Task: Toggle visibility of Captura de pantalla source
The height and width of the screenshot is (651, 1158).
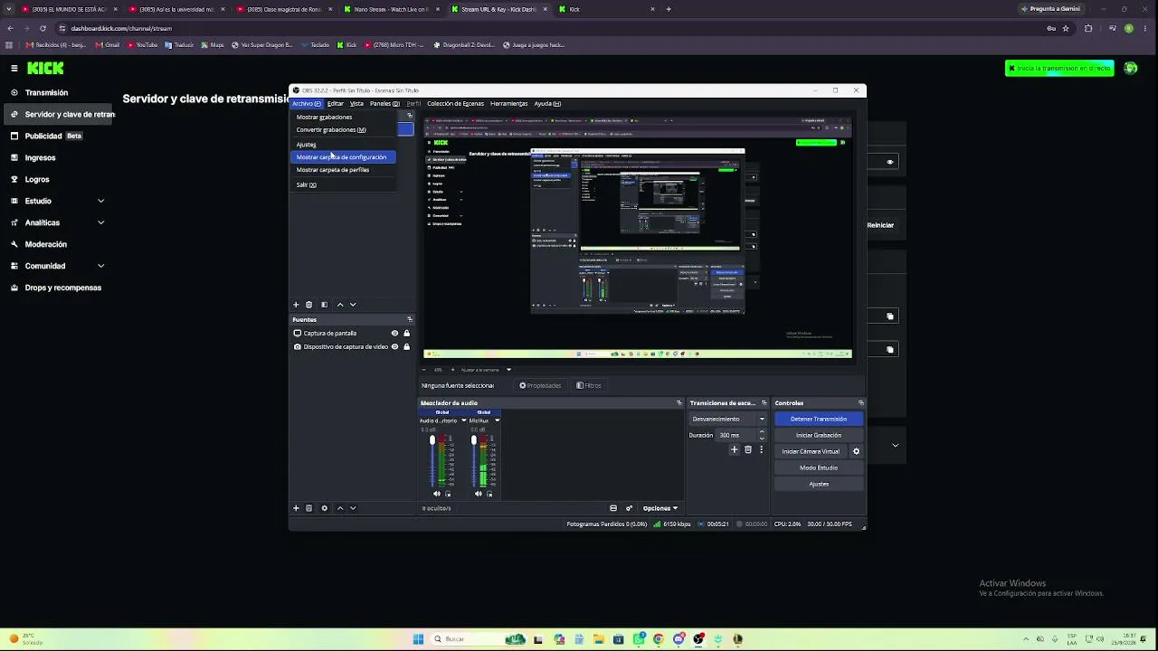Action: [x=394, y=334]
